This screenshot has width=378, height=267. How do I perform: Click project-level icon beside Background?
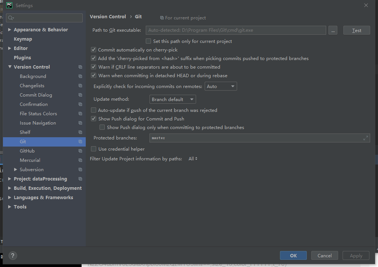coord(80,76)
